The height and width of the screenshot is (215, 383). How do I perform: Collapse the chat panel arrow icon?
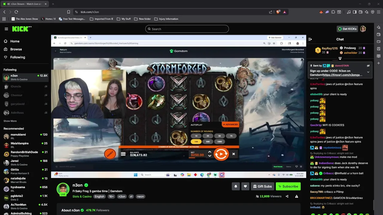tap(310, 39)
